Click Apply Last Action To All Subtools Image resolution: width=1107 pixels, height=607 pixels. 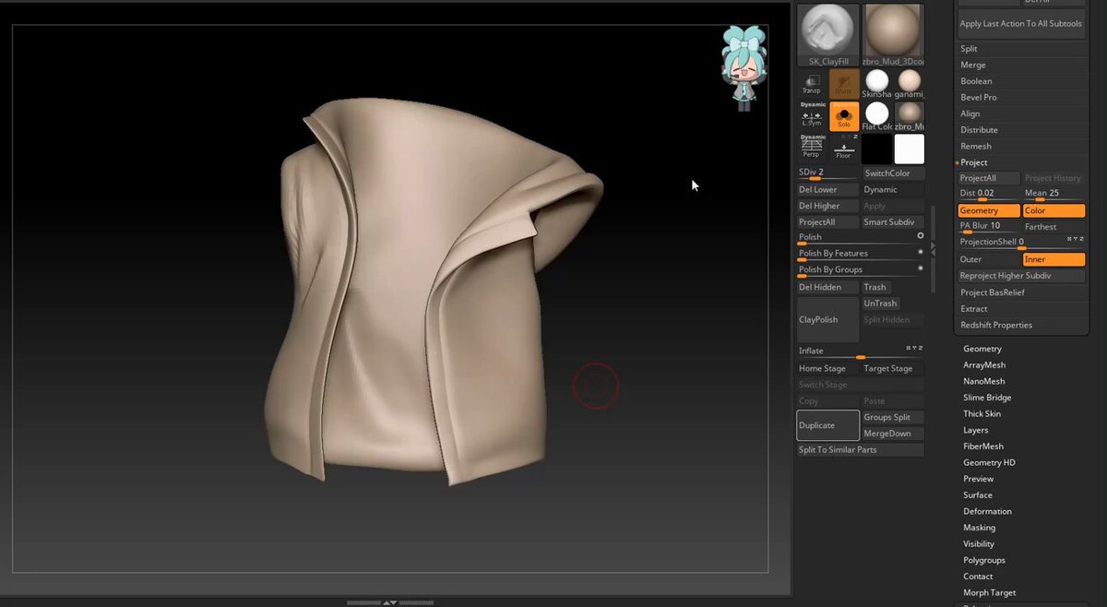point(1021,24)
